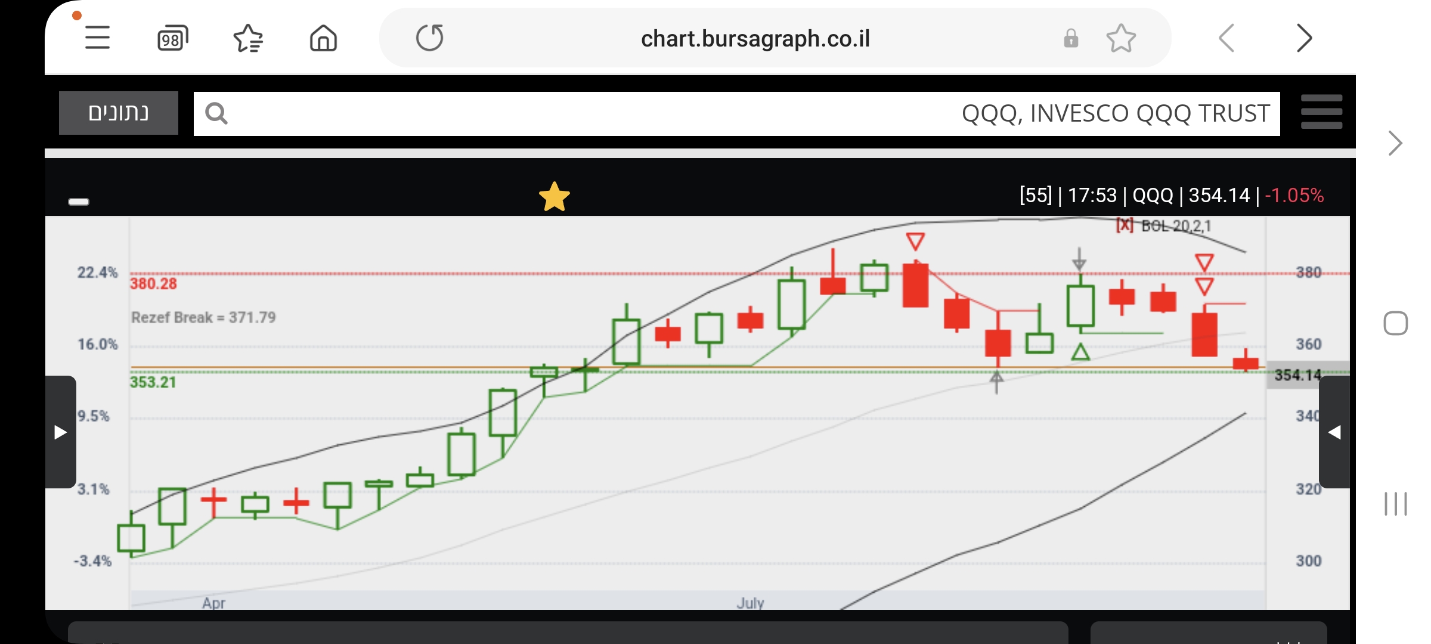The image size is (1431, 644).
Task: Bookmark this page with the address bar star
Action: (x=1121, y=39)
